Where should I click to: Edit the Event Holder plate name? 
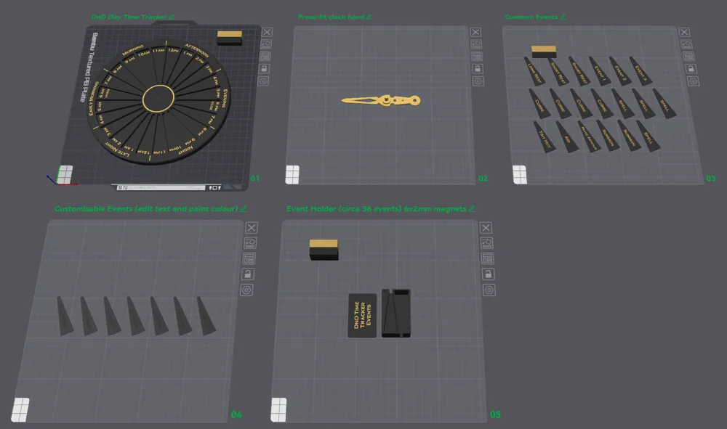[x=473, y=208]
